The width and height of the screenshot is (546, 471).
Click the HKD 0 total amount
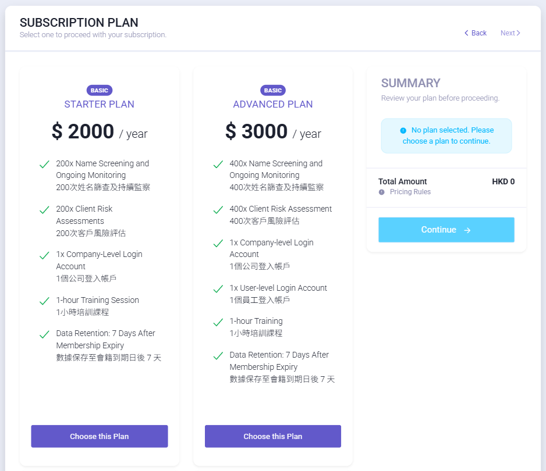[503, 181]
